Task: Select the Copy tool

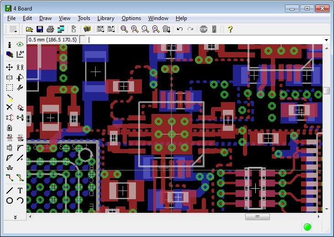Action: (20, 67)
